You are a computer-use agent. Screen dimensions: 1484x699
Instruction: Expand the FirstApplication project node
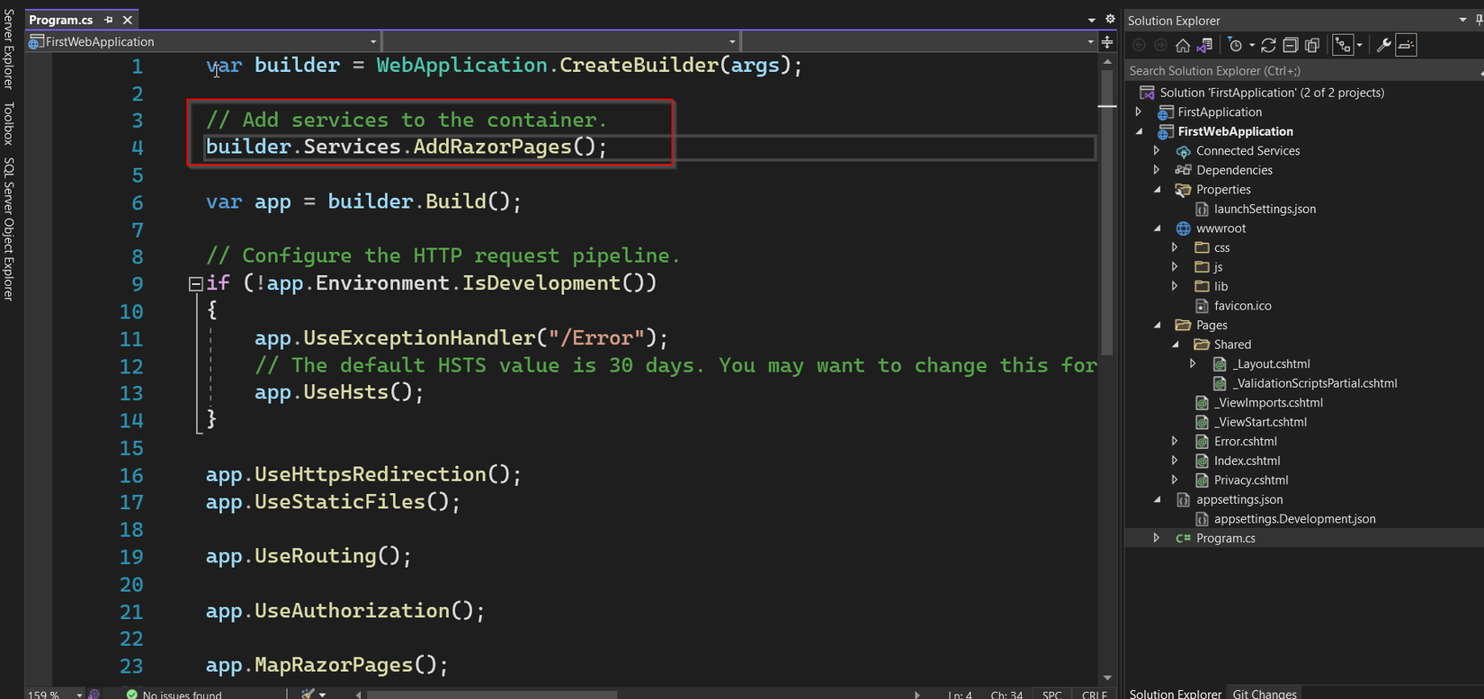point(1140,112)
